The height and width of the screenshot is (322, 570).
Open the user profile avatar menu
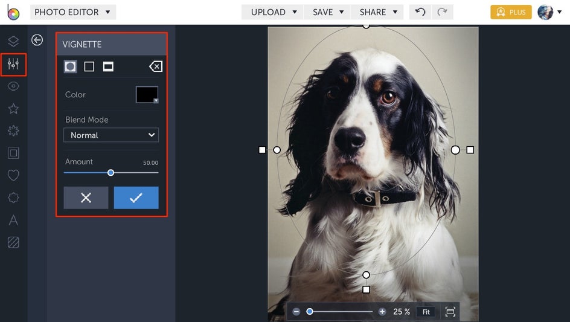[549, 12]
